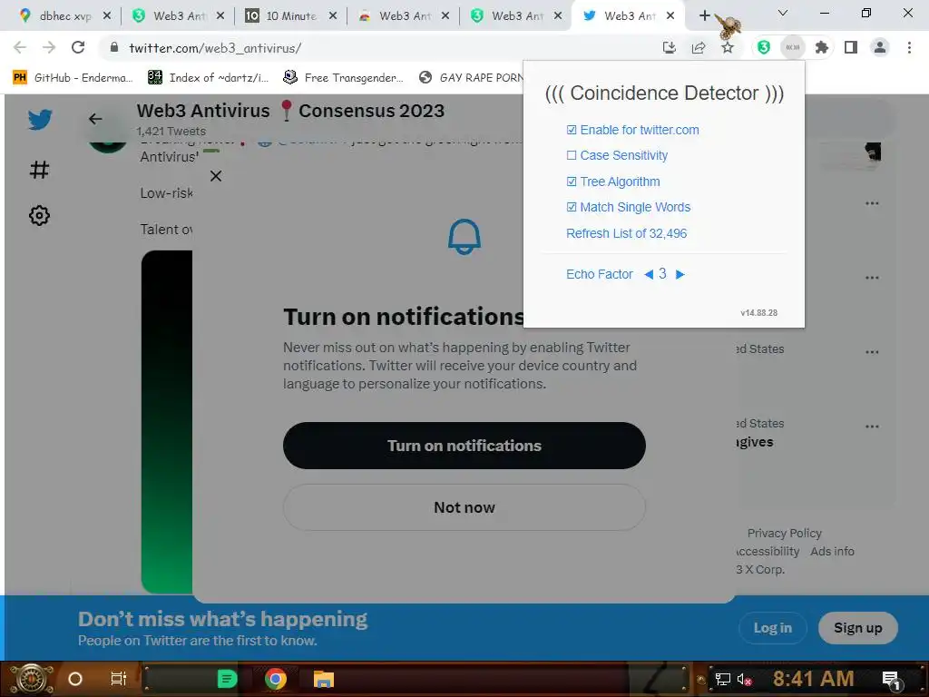Click the Sign up button
929x697 pixels.
coord(858,628)
